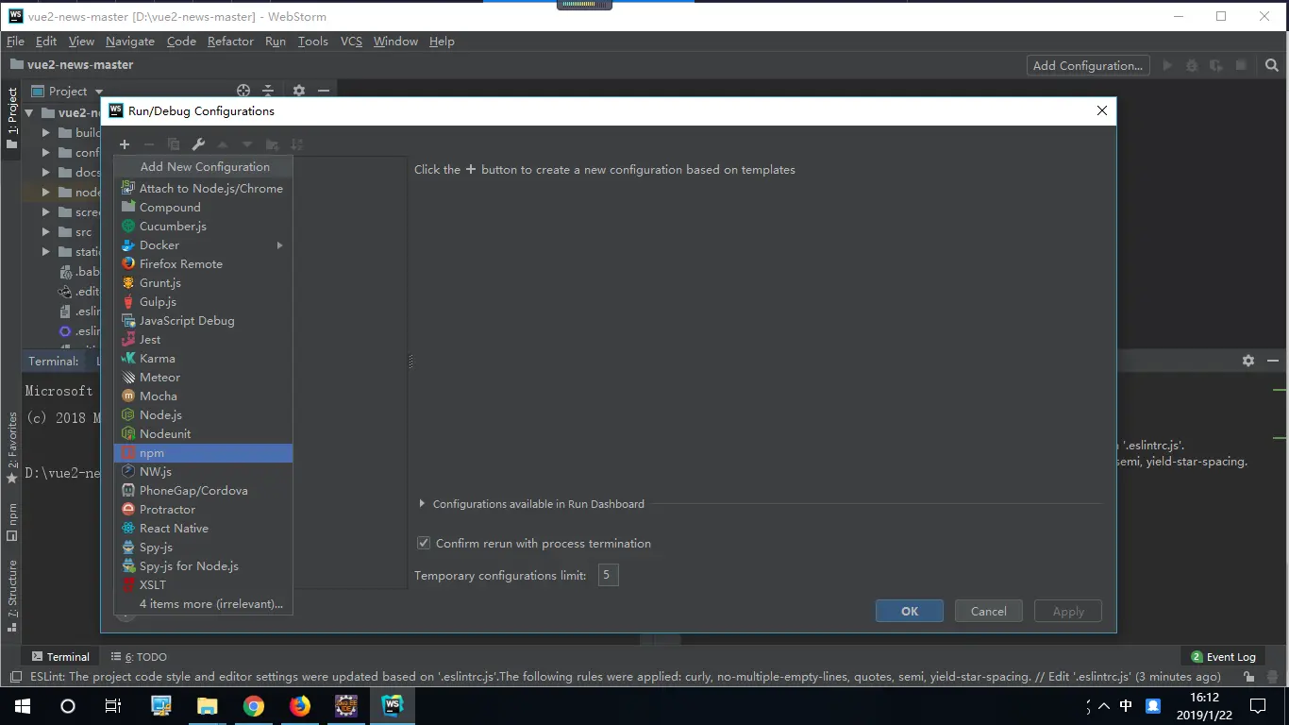Viewport: 1289px width, 725px height.
Task: Click the Apply button
Action: (1068, 611)
